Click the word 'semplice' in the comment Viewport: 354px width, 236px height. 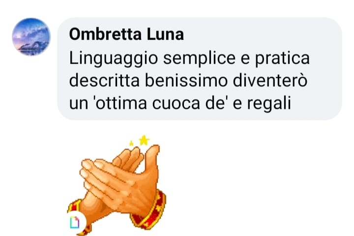(199, 59)
